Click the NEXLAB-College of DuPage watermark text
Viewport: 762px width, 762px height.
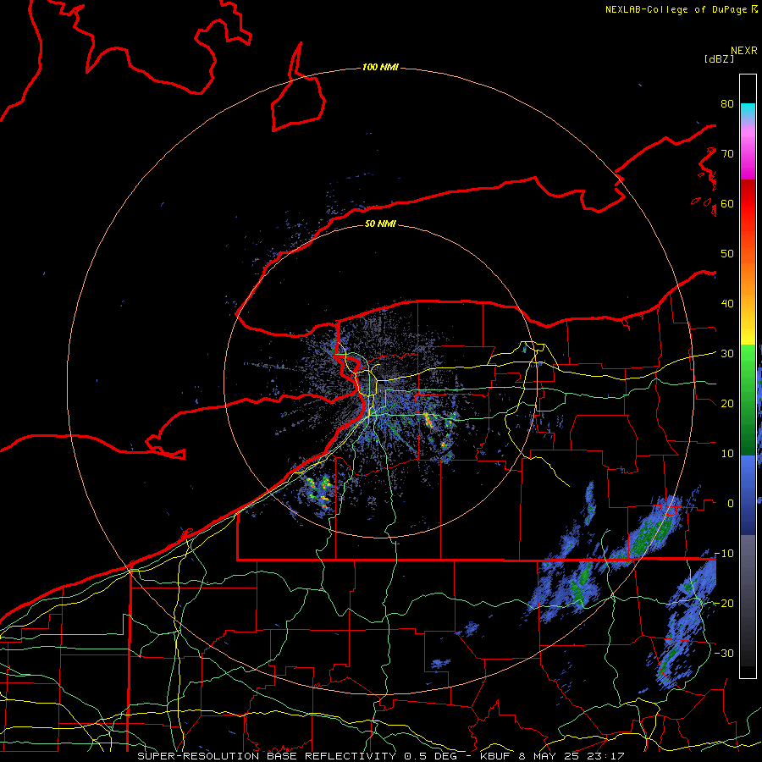(x=682, y=9)
